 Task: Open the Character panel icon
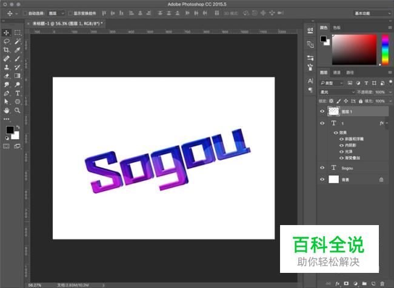coord(310,81)
